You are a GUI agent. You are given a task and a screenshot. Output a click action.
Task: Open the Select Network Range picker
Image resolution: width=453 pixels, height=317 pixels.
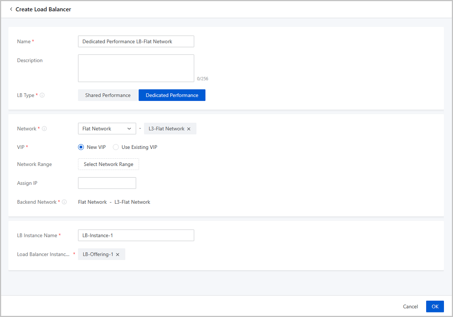pyautogui.click(x=108, y=164)
